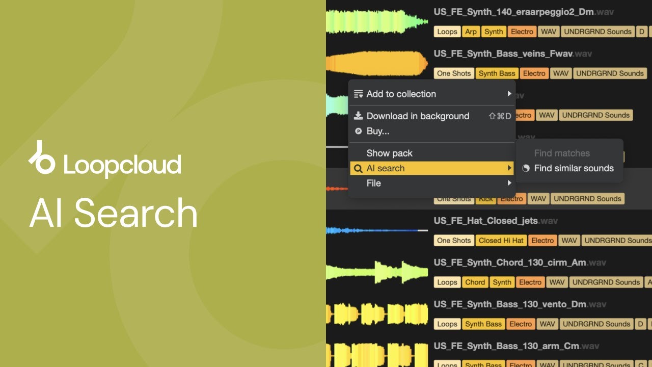Click the US_FE_Synth_Bass_130_arm_Cm.wav file name
This screenshot has height=367, width=652.
[x=517, y=346]
